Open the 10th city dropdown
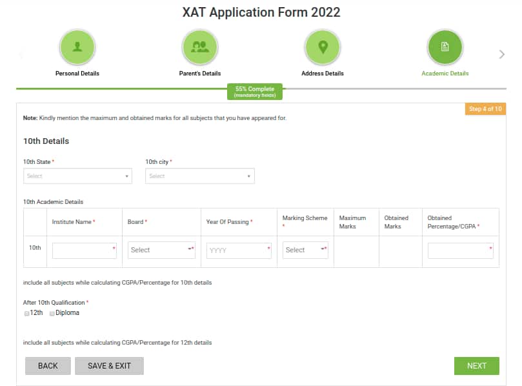 [x=200, y=176]
